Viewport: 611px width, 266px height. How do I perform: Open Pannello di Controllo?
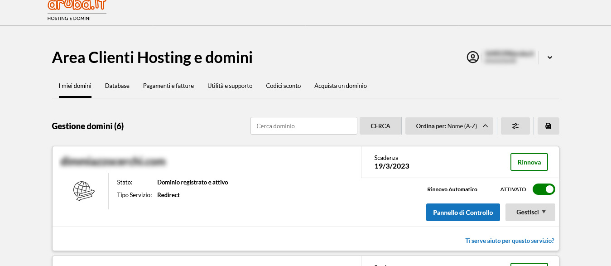click(x=463, y=212)
